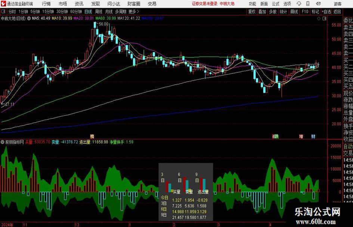Click the 多股 toolbar button

coord(273,12)
